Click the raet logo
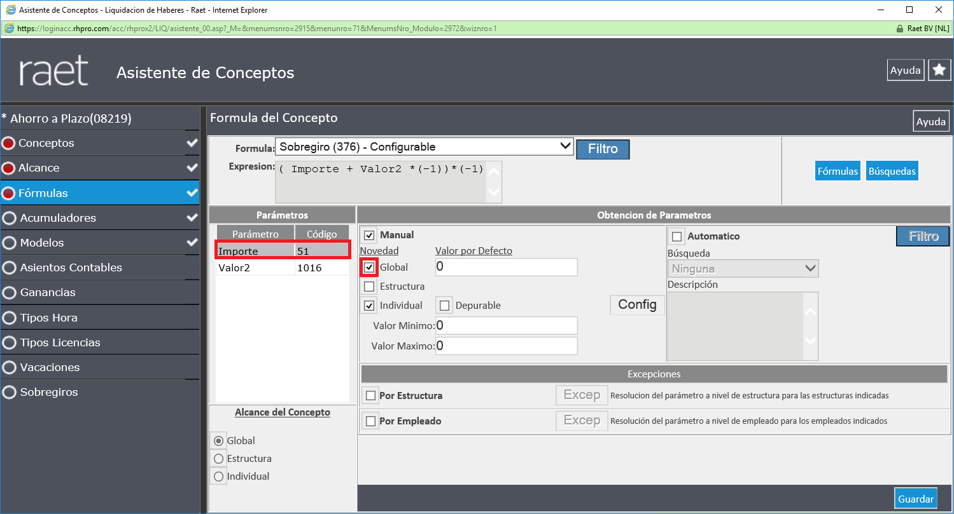Screen dimensions: 954x514 click(x=53, y=72)
